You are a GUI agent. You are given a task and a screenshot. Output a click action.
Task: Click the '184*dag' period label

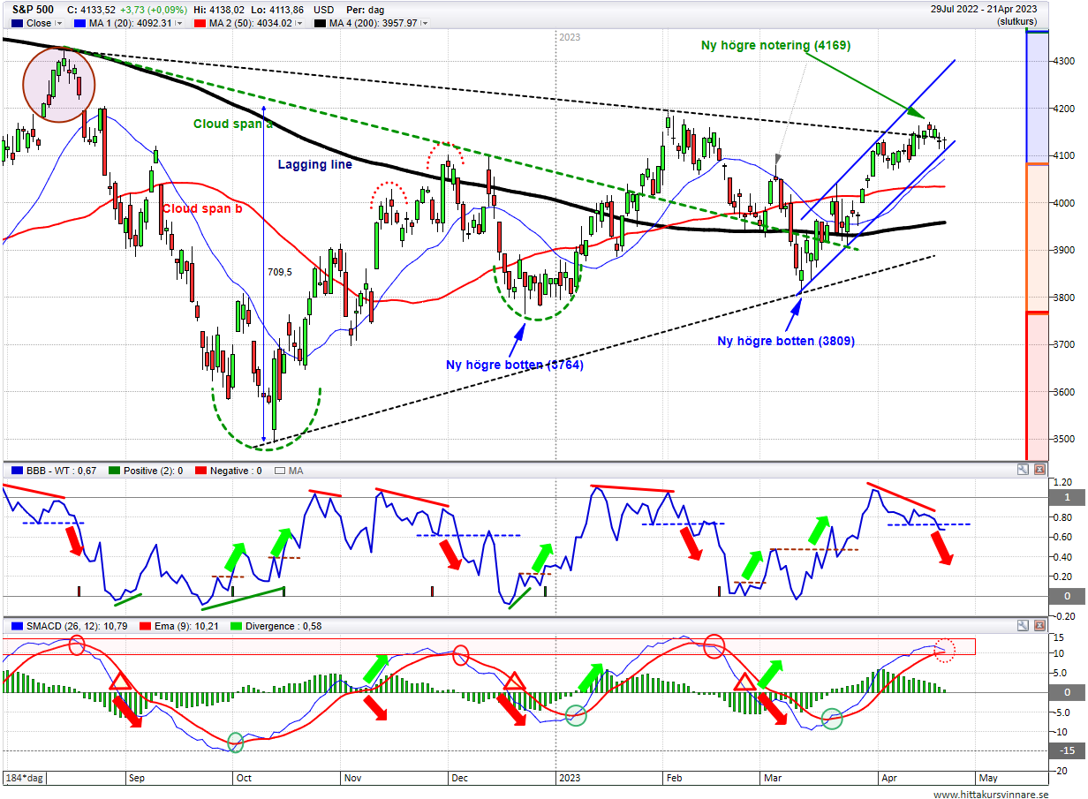pos(24,778)
